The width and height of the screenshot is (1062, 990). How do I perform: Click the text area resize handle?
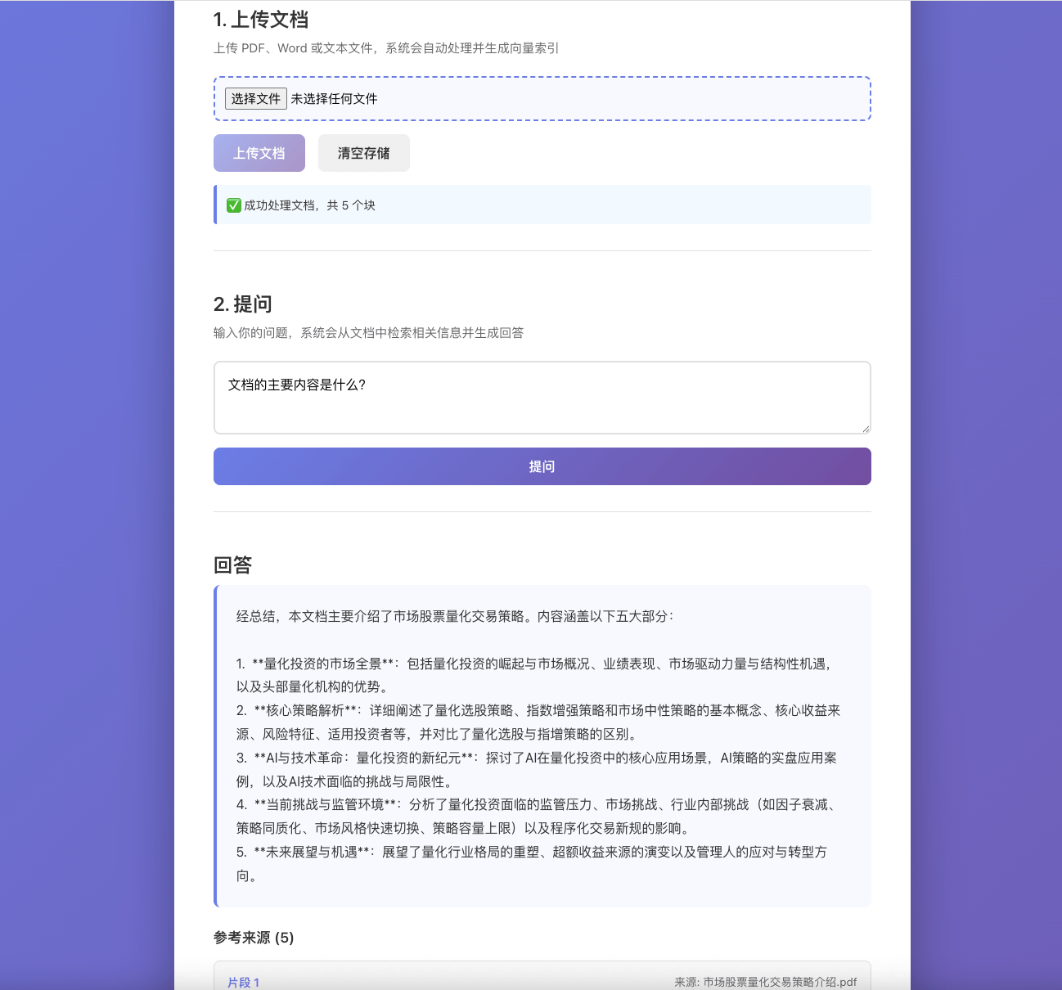click(865, 428)
